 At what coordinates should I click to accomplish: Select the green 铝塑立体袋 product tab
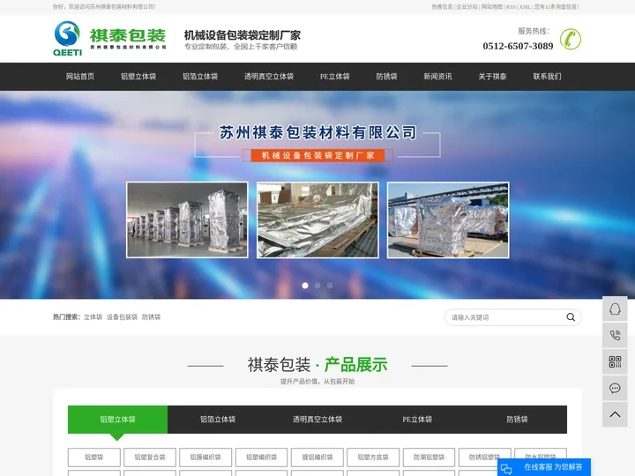(x=117, y=420)
